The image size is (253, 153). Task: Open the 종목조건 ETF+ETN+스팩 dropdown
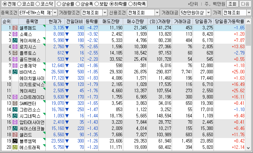[x=55, y=13]
